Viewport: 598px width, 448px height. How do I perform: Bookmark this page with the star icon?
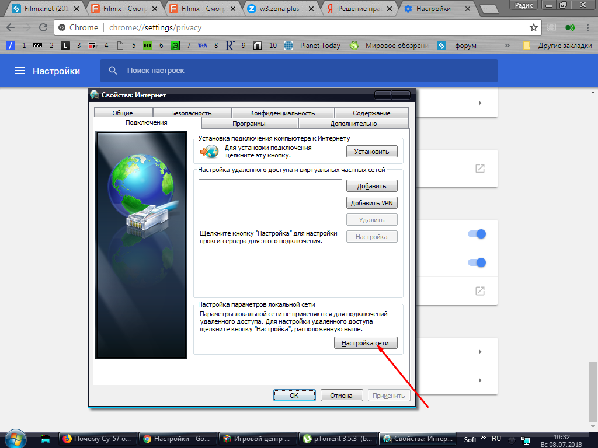click(533, 27)
